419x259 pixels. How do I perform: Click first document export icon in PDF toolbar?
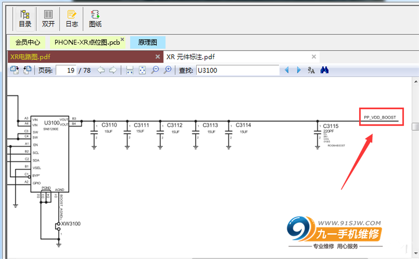(15, 70)
